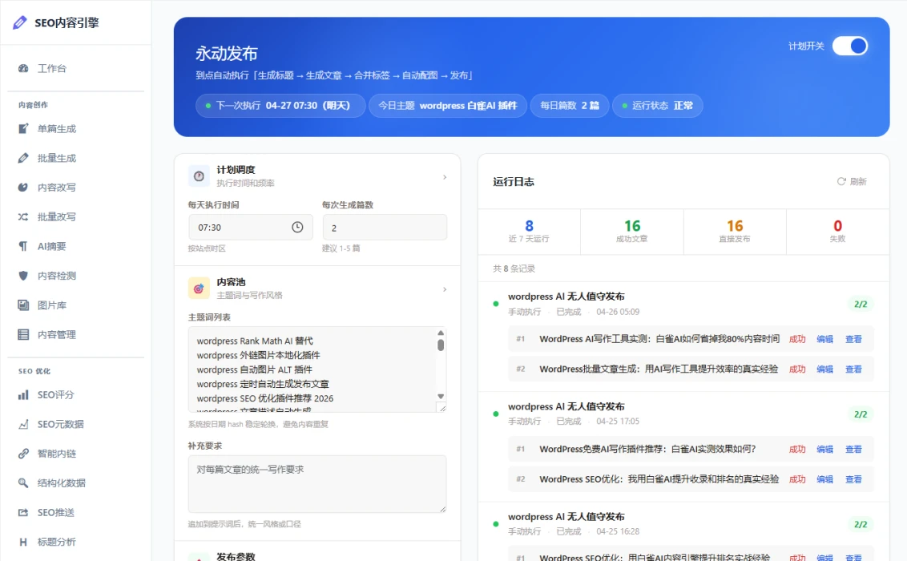This screenshot has width=907, height=561.
Task: Click 查看 for WordPress批量文章生成 article
Action: pyautogui.click(x=854, y=369)
